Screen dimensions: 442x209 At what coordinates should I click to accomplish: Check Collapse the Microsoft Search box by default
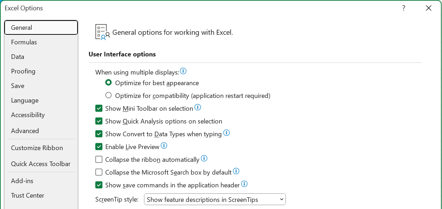pos(99,172)
